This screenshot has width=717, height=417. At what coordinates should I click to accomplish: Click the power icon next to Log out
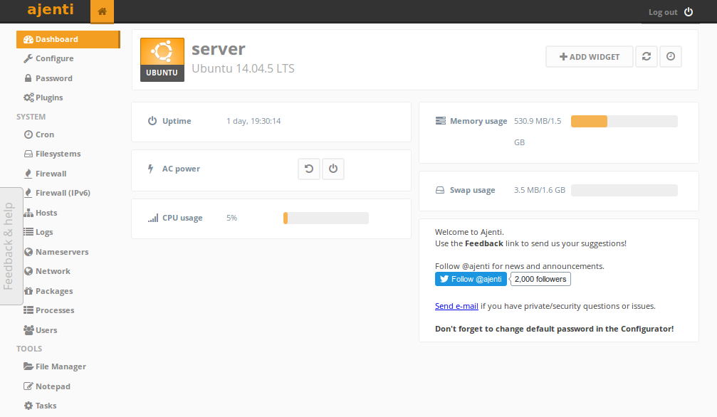click(x=688, y=12)
